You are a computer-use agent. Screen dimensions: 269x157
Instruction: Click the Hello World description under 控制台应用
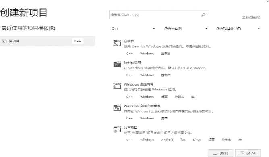(x=165, y=68)
